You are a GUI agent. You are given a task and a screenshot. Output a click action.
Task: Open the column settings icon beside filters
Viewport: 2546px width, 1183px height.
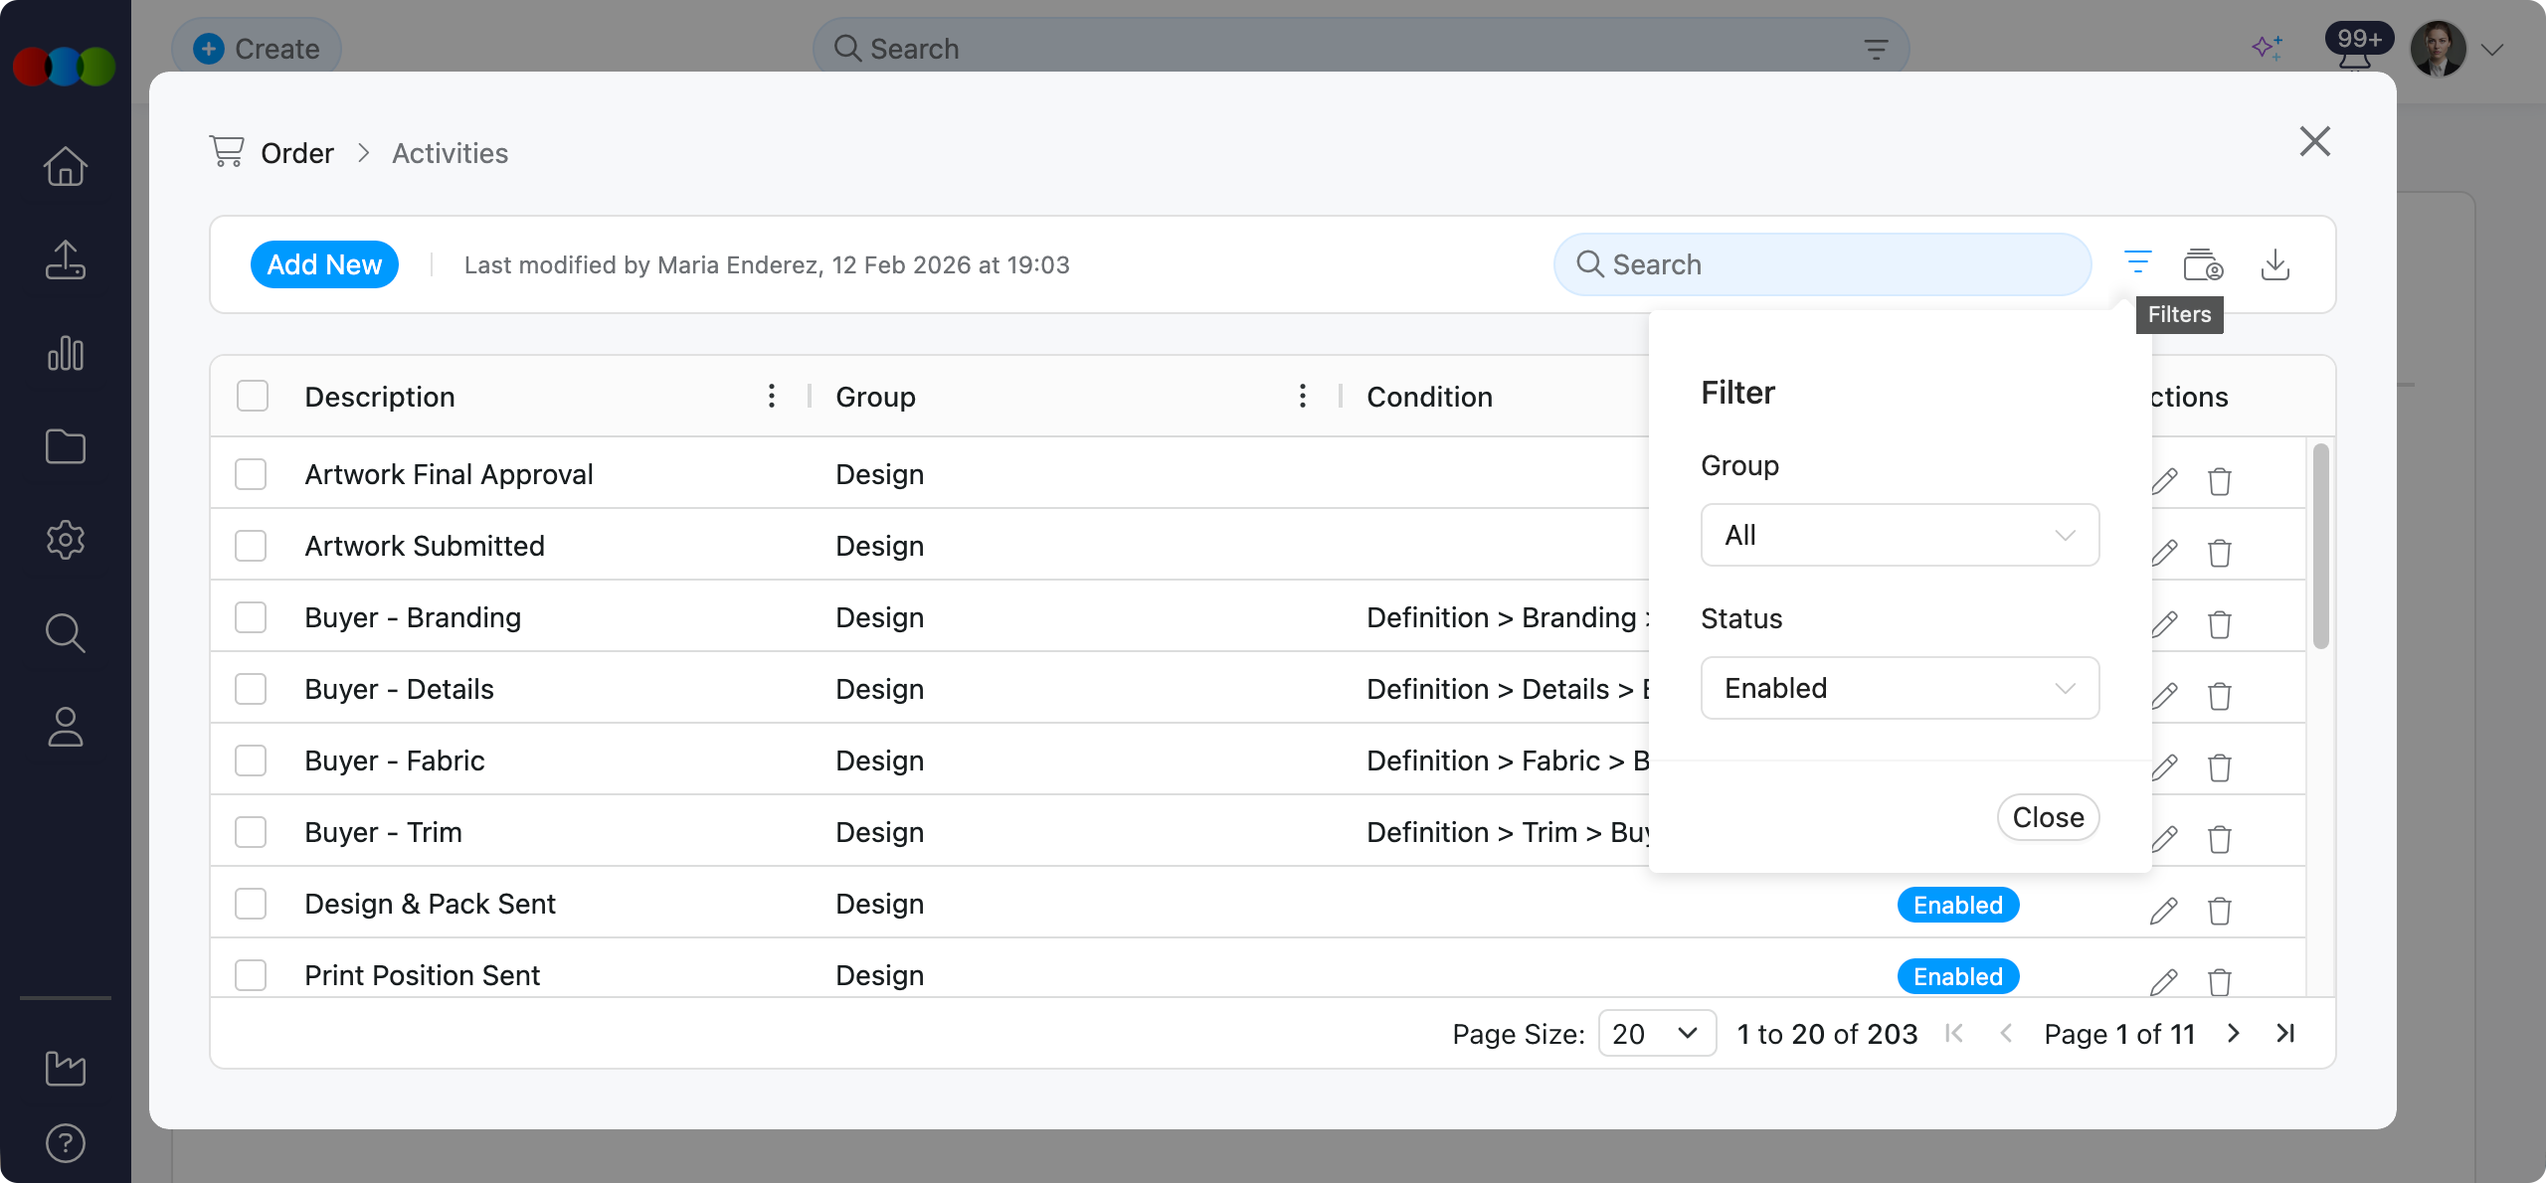coord(2203,264)
